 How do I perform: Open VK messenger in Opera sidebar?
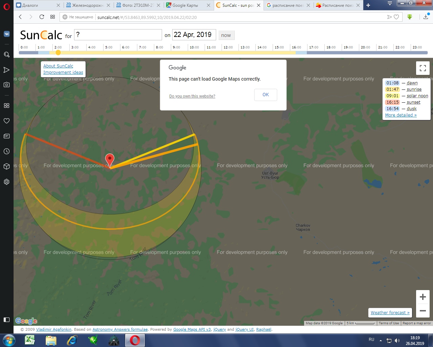(6, 34)
